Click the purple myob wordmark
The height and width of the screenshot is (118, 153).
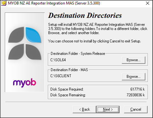[x=25, y=83]
